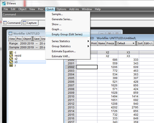Open the Options menu
The image size is (154, 123).
click(x=61, y=9)
